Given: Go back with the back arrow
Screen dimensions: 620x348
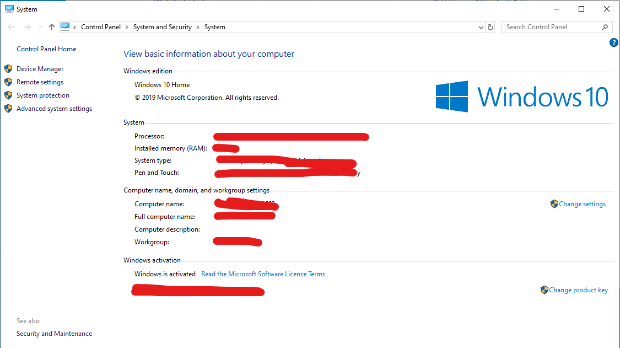Looking at the screenshot, I should tap(11, 27).
